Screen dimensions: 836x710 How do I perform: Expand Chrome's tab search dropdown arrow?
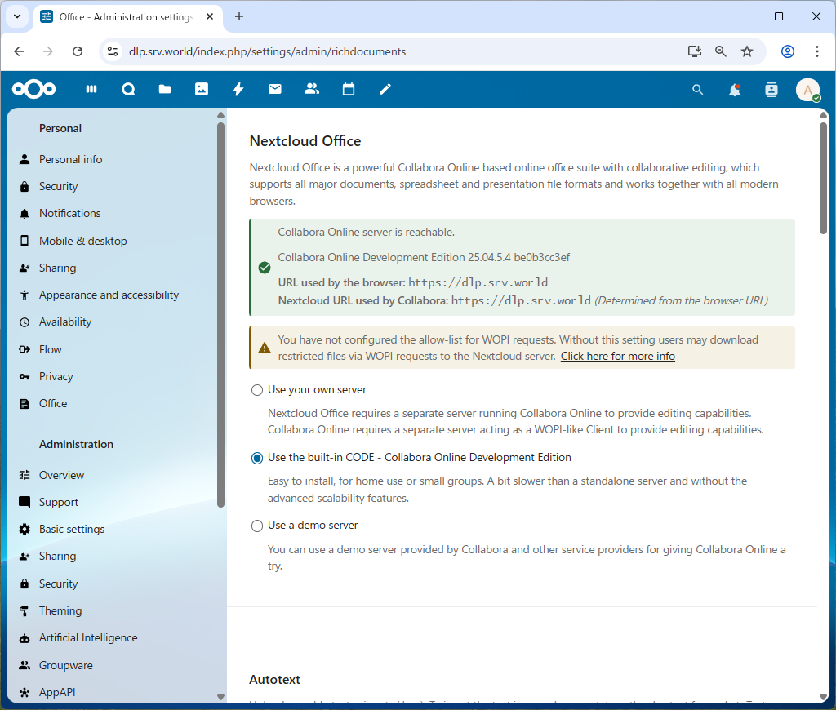(16, 16)
